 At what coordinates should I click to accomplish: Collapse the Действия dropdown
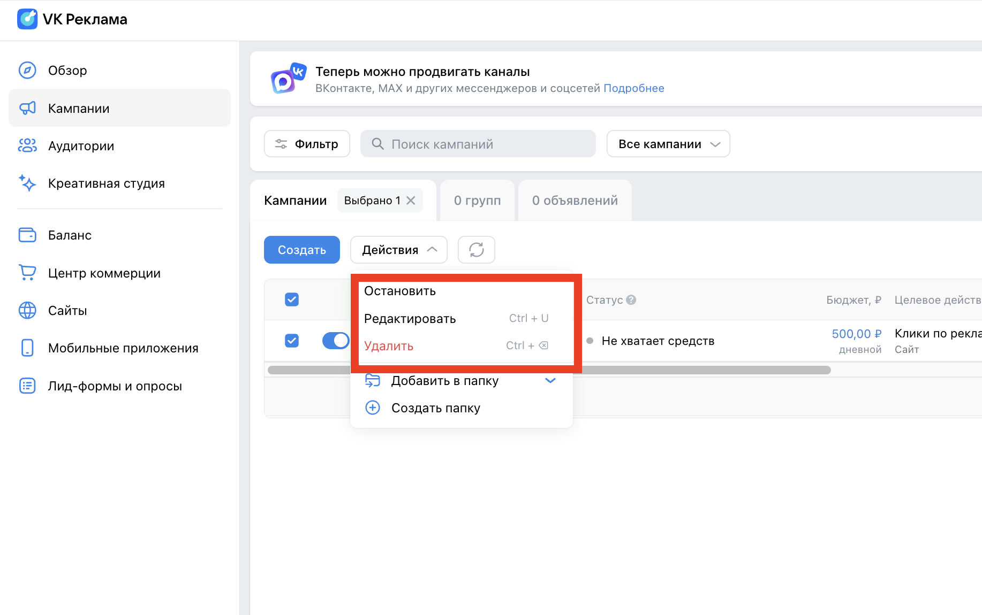(x=399, y=250)
